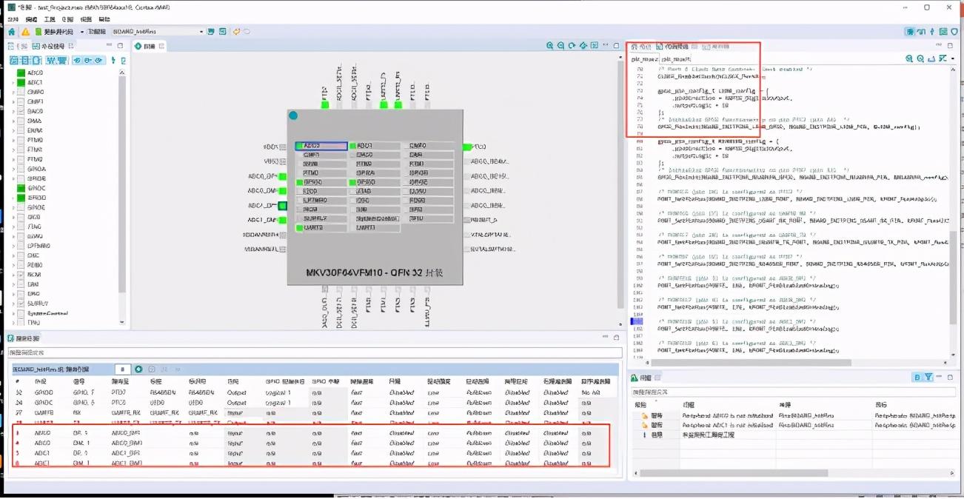Open the Tools menu (third menu bar item)

[x=50, y=19]
